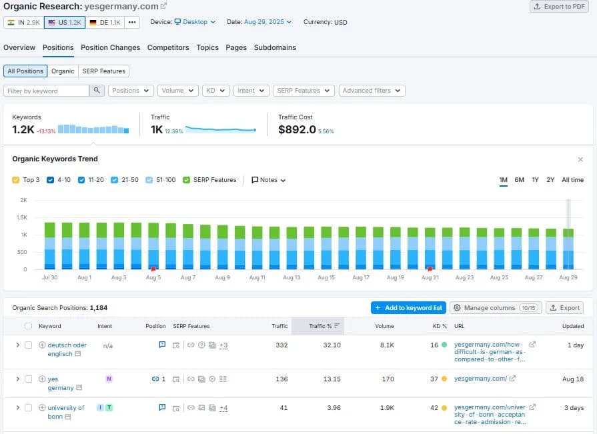
Task: Open the three-dots more databases button
Action: point(131,22)
